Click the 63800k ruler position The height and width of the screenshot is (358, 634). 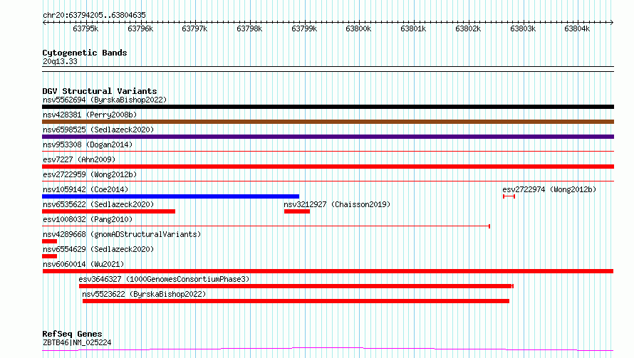tap(358, 28)
